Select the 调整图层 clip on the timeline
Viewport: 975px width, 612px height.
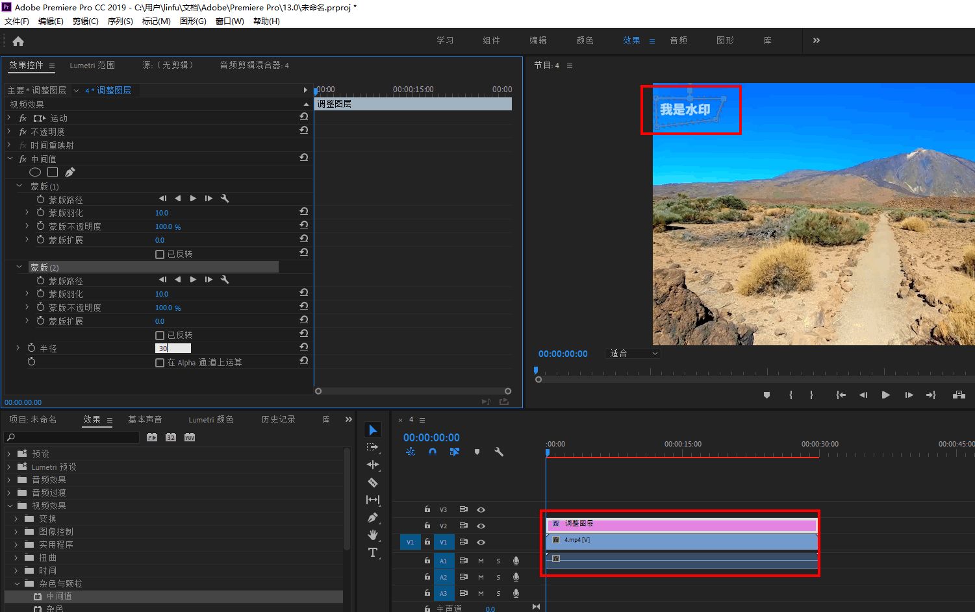pyautogui.click(x=682, y=524)
